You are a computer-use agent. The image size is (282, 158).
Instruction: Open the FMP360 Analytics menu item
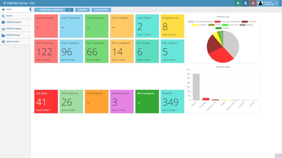tap(15, 28)
